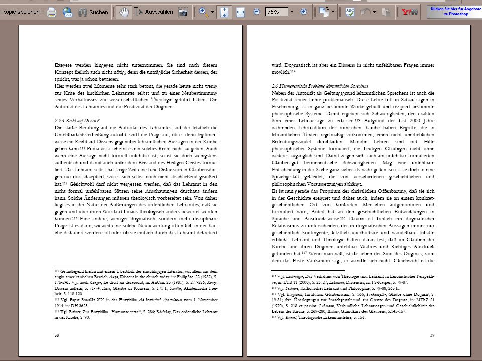Click page number 38
482x361 pixels.
(57, 335)
